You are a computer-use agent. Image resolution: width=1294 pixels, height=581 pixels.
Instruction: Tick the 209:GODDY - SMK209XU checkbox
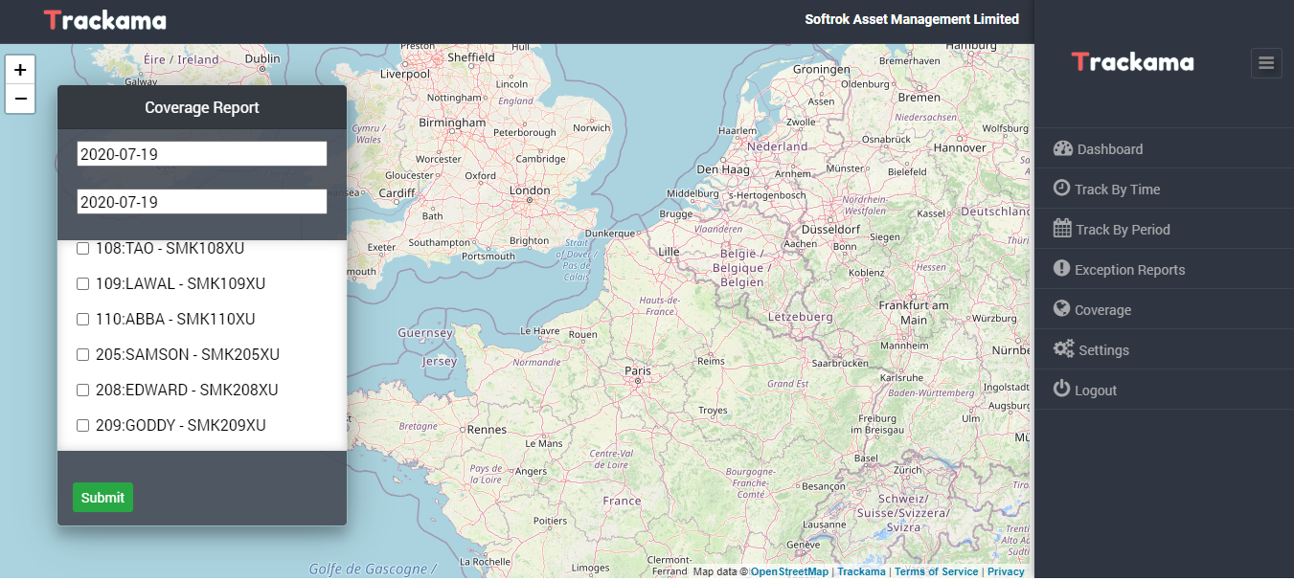(x=83, y=426)
